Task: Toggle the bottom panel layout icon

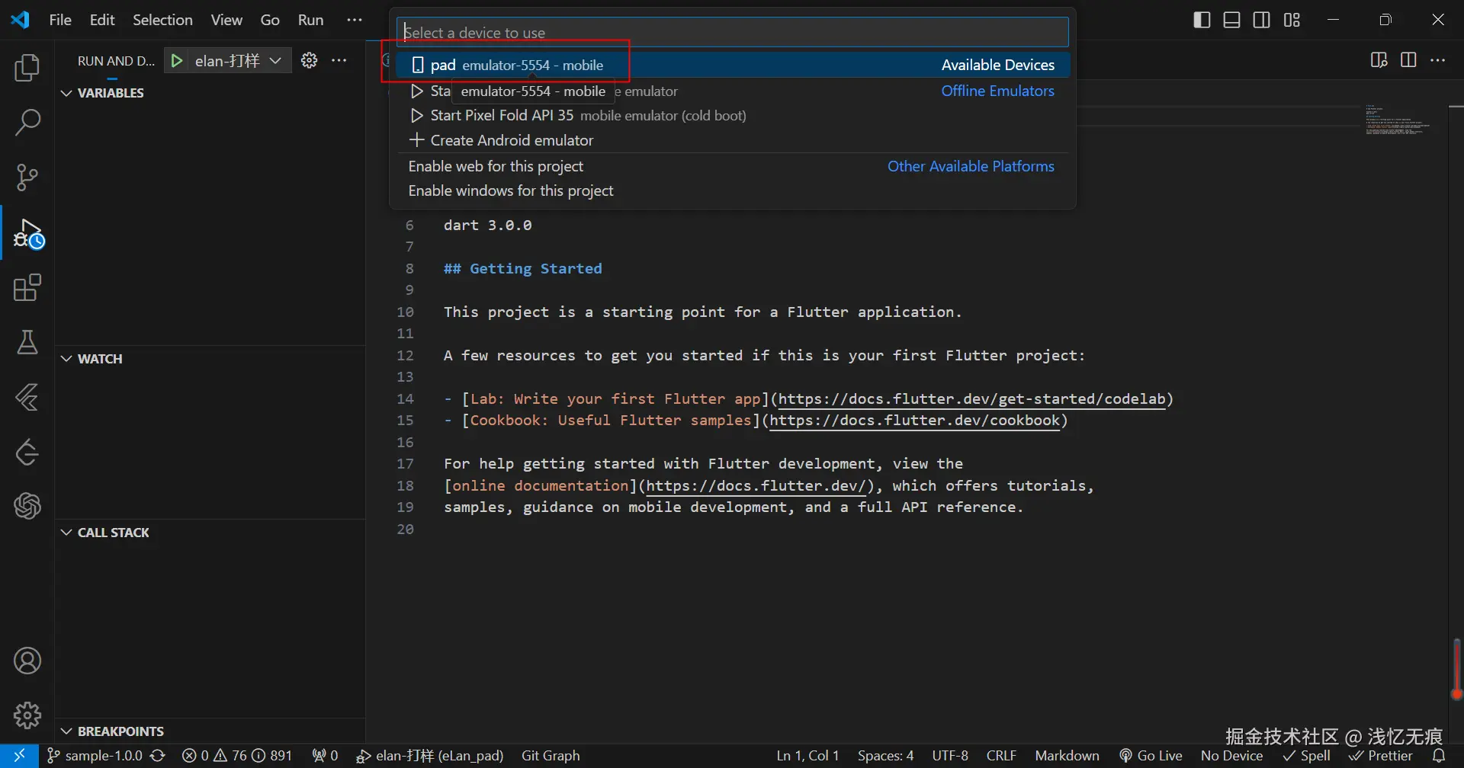Action: pos(1232,20)
